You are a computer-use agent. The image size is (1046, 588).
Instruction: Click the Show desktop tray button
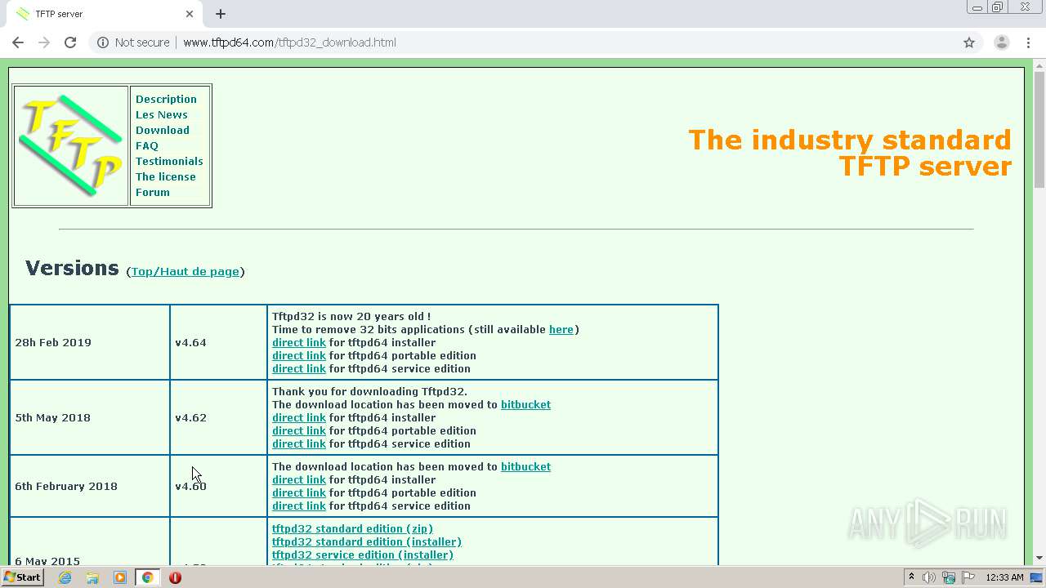(1037, 577)
